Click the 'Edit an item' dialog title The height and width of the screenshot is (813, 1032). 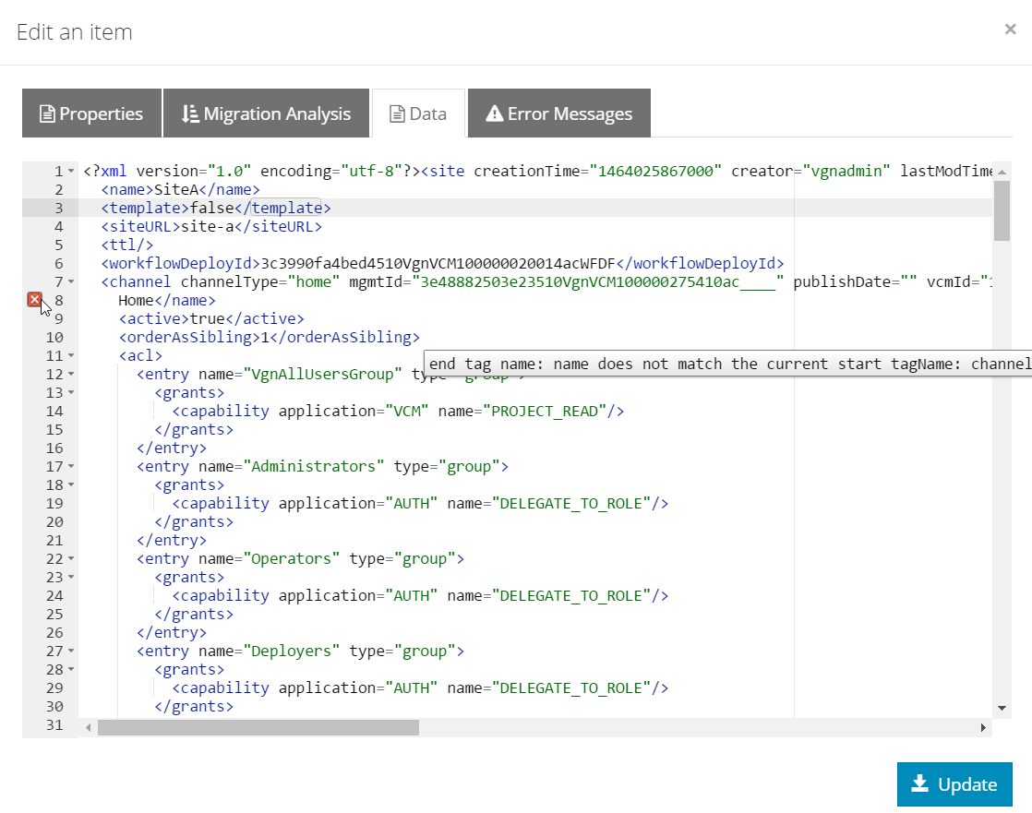coord(75,31)
